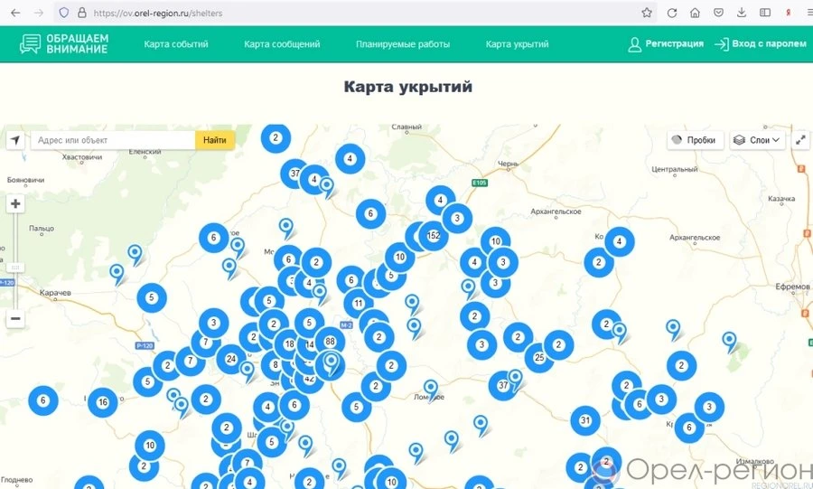Viewport: 813px width, 489px height.
Task: Open the shelter cluster labeled 88
Action: [330, 341]
